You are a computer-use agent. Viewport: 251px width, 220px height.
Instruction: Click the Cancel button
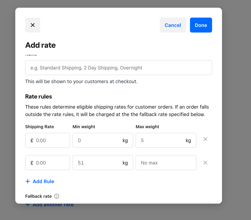173,25
